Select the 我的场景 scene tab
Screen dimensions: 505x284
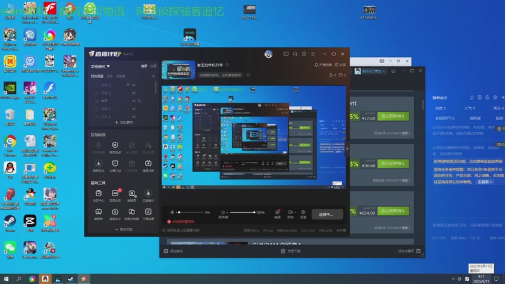(x=97, y=76)
